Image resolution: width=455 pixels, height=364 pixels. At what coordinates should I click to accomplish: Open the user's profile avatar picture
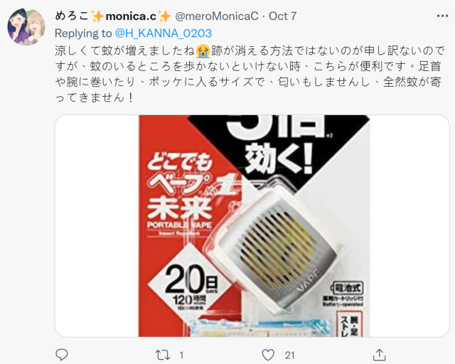coord(26,27)
